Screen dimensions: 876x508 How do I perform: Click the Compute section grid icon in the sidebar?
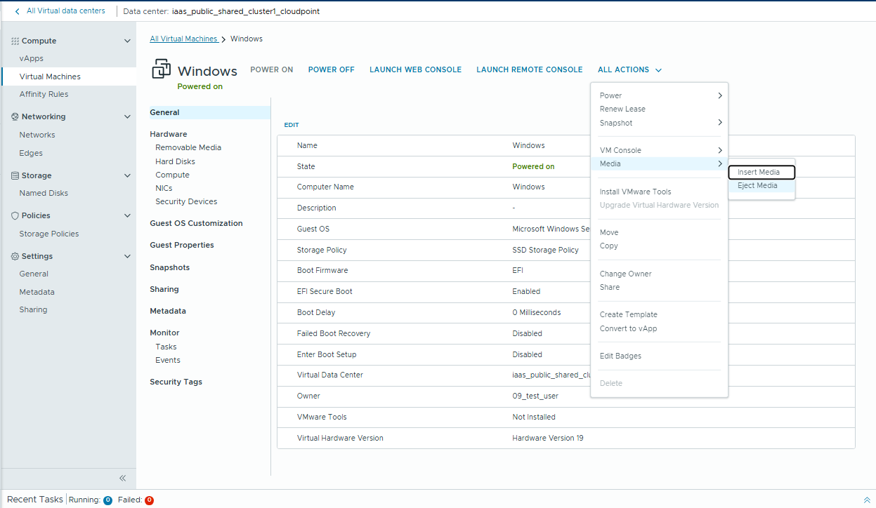15,41
